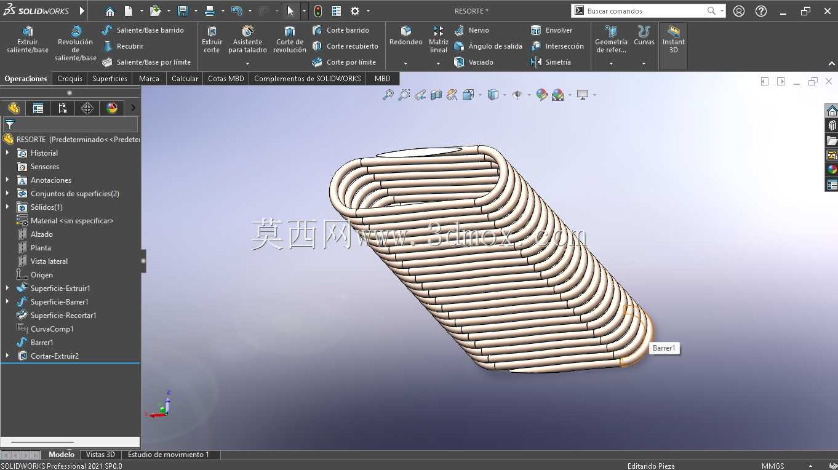This screenshot has width=838, height=470.
Task: Select Corte por límite
Action: tap(344, 62)
